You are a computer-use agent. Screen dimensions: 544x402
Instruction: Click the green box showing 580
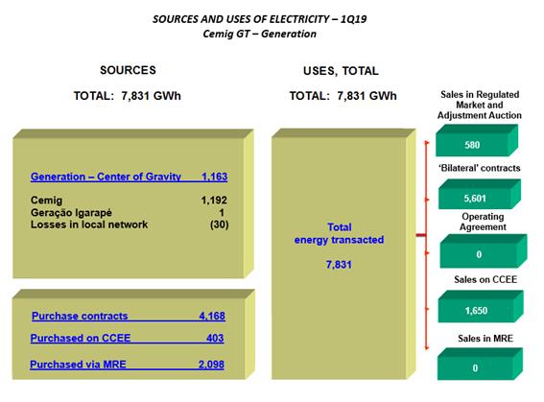[477, 141]
